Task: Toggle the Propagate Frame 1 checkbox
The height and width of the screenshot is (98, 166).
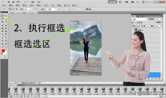Action: click(x=155, y=22)
